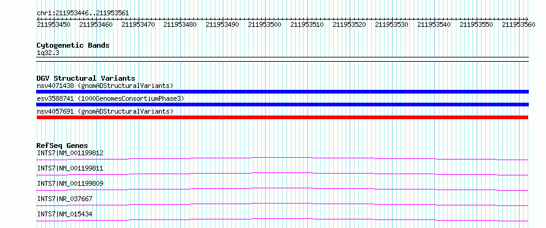546x228 pixels.
Task: Click ruler position 211953450
Action: pyautogui.click(x=53, y=24)
